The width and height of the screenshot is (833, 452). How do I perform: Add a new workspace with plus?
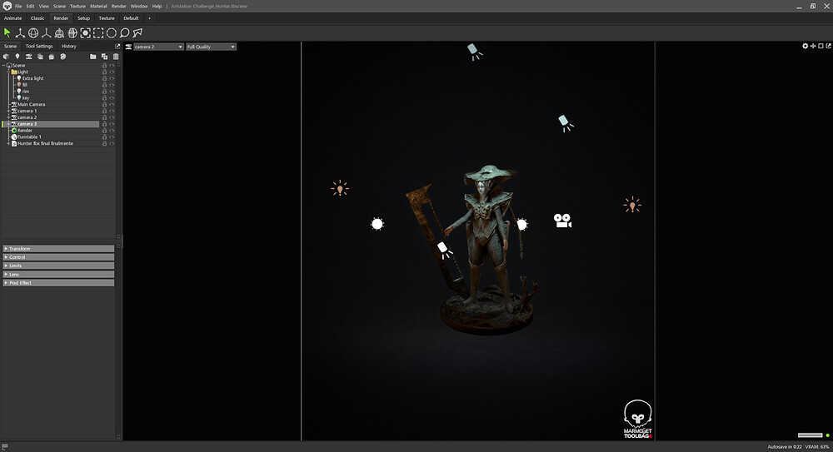click(149, 18)
